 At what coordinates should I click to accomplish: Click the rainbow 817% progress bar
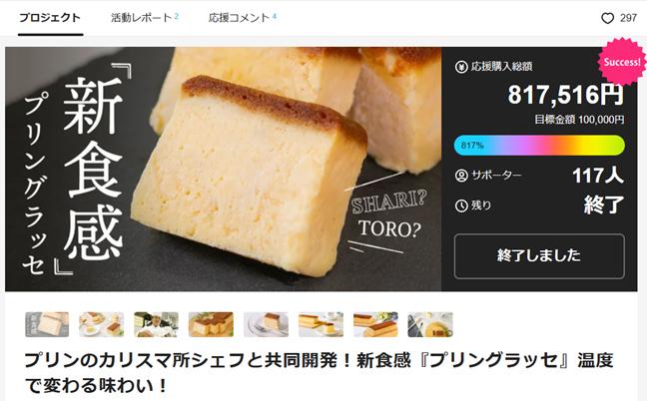pyautogui.click(x=539, y=145)
